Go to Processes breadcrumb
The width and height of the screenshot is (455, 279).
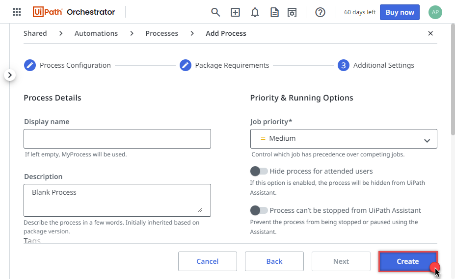pos(161,33)
